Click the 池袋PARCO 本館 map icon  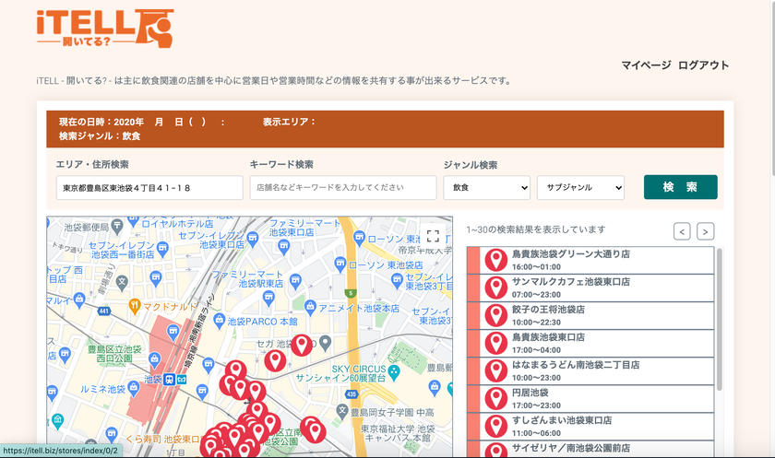click(x=219, y=321)
